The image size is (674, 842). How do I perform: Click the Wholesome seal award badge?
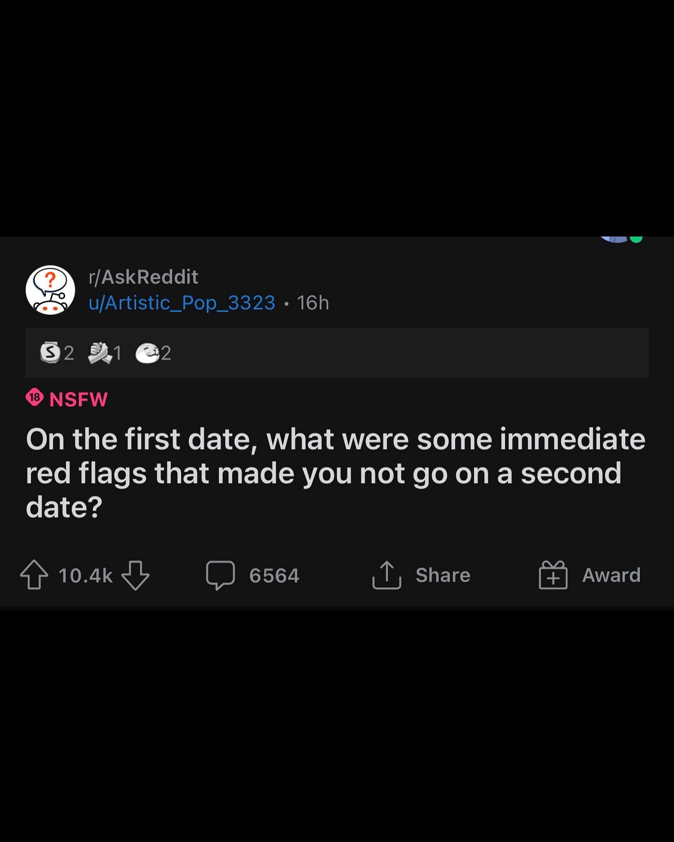point(147,353)
